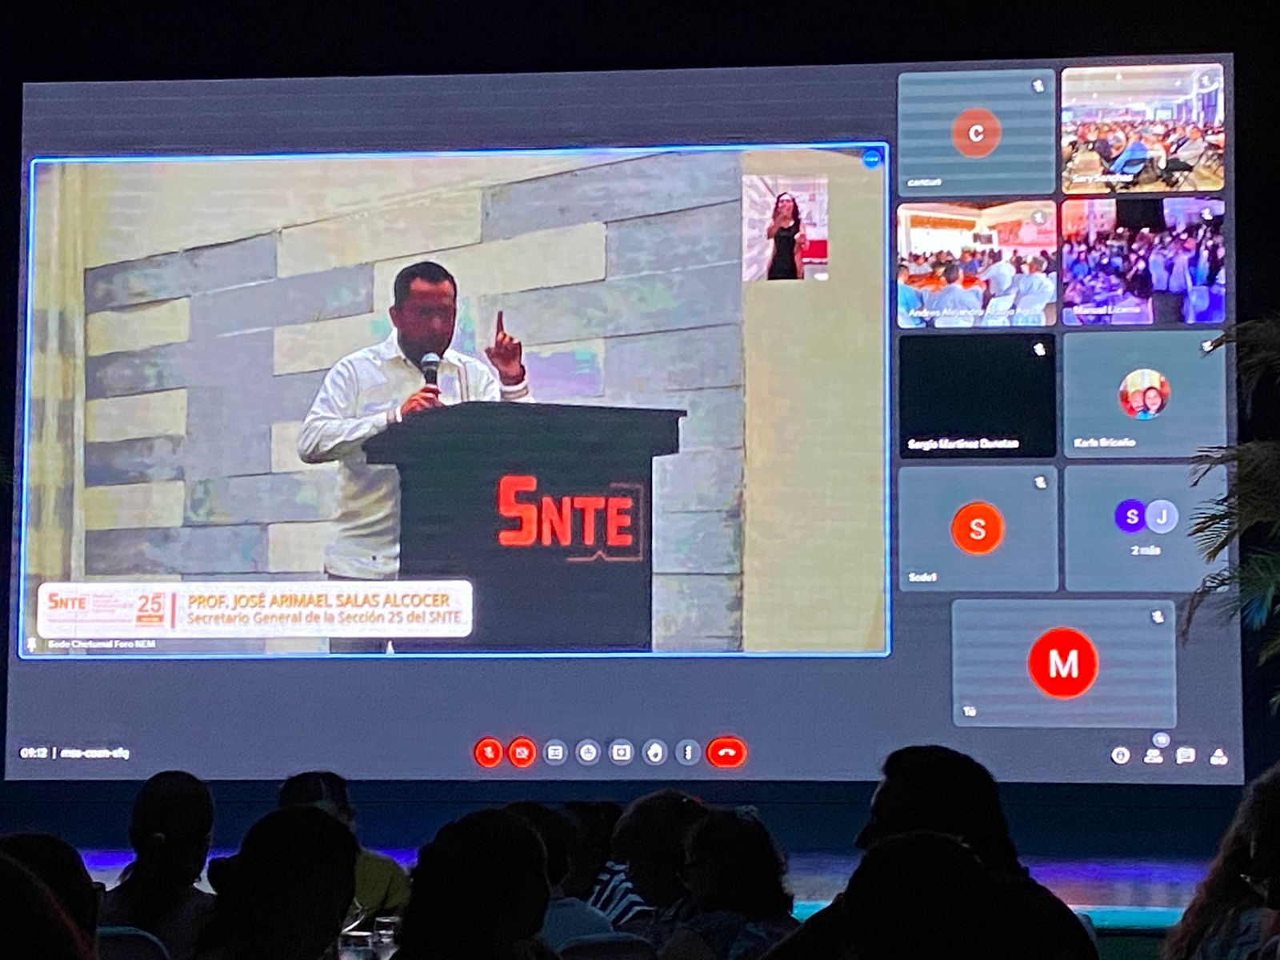Click meeting code text beside the clock
This screenshot has height=960, width=1280.
(x=94, y=753)
